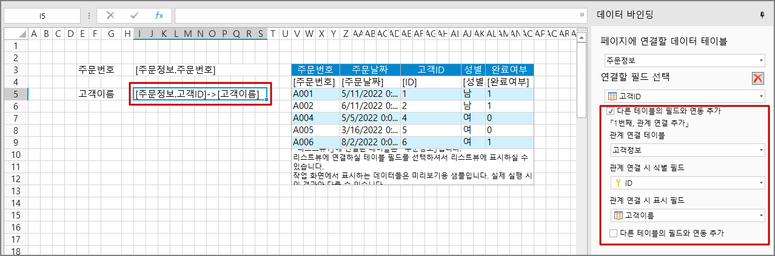Click the formula bar three-dot resize handle
Image resolution: width=775 pixels, height=256 pixels.
pos(89,15)
